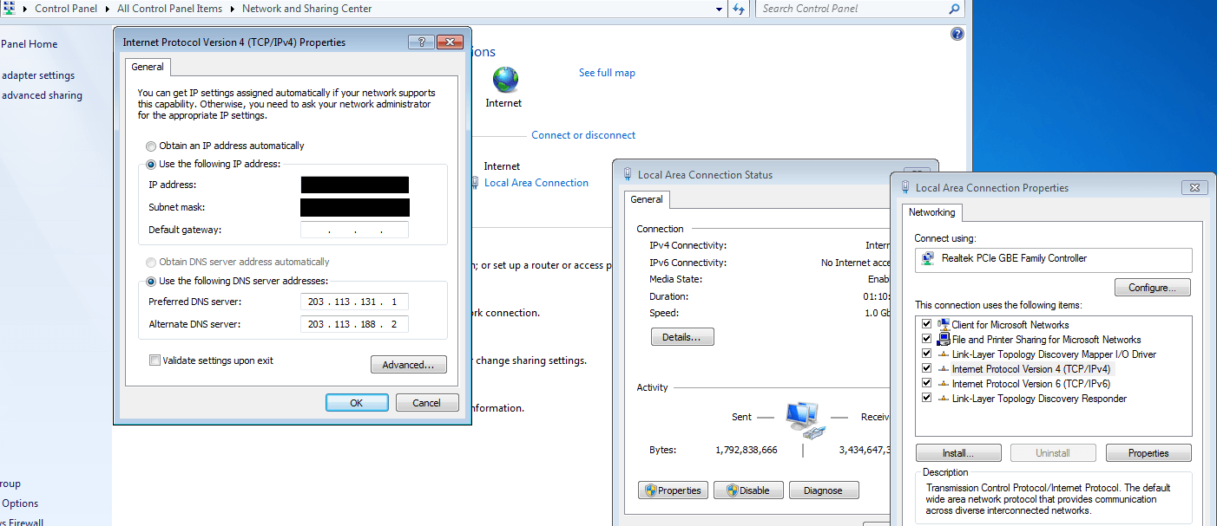Click the Local Area Connection plug icon in the link
This screenshot has height=526, width=1217.
pos(475,183)
